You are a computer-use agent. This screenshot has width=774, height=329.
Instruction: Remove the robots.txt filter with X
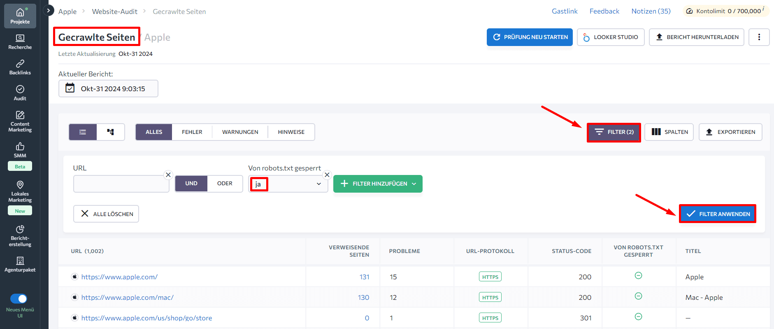click(x=327, y=175)
